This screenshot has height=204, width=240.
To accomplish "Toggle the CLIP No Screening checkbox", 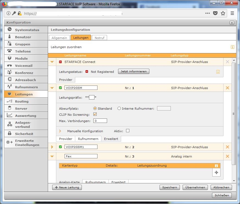I will click(95, 114).
